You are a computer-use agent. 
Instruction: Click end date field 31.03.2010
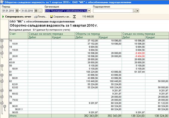[x=28, y=11]
